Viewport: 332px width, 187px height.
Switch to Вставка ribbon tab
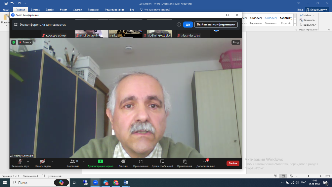[35, 10]
